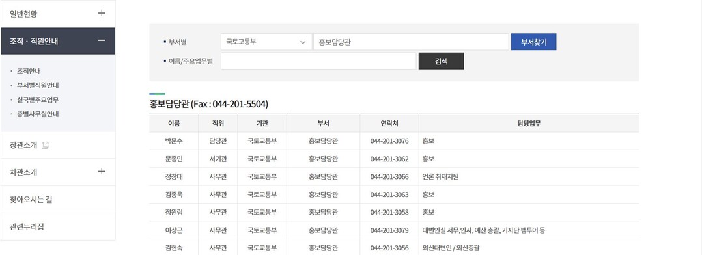Click phone number 044-201-3062
The width and height of the screenshot is (702, 255).
389,159
